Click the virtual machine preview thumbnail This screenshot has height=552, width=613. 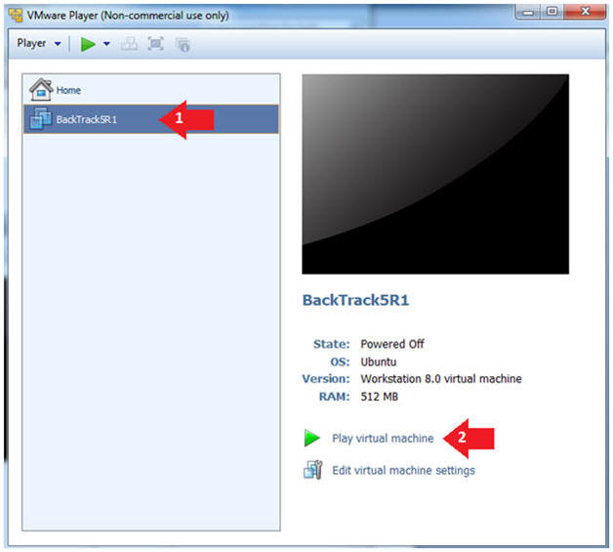435,174
